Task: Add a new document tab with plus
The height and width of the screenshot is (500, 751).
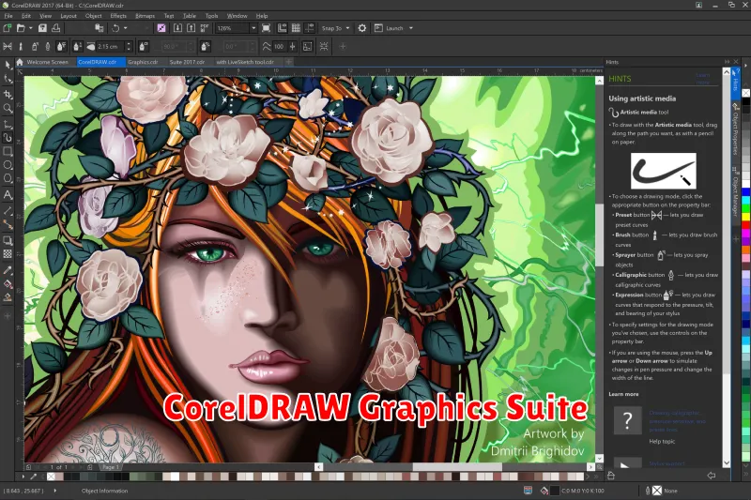Action: pos(288,62)
